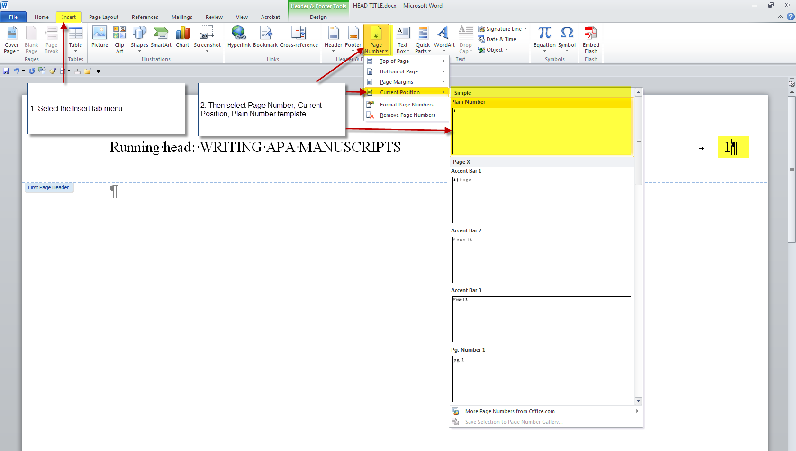Click the Undo icon

click(x=16, y=71)
